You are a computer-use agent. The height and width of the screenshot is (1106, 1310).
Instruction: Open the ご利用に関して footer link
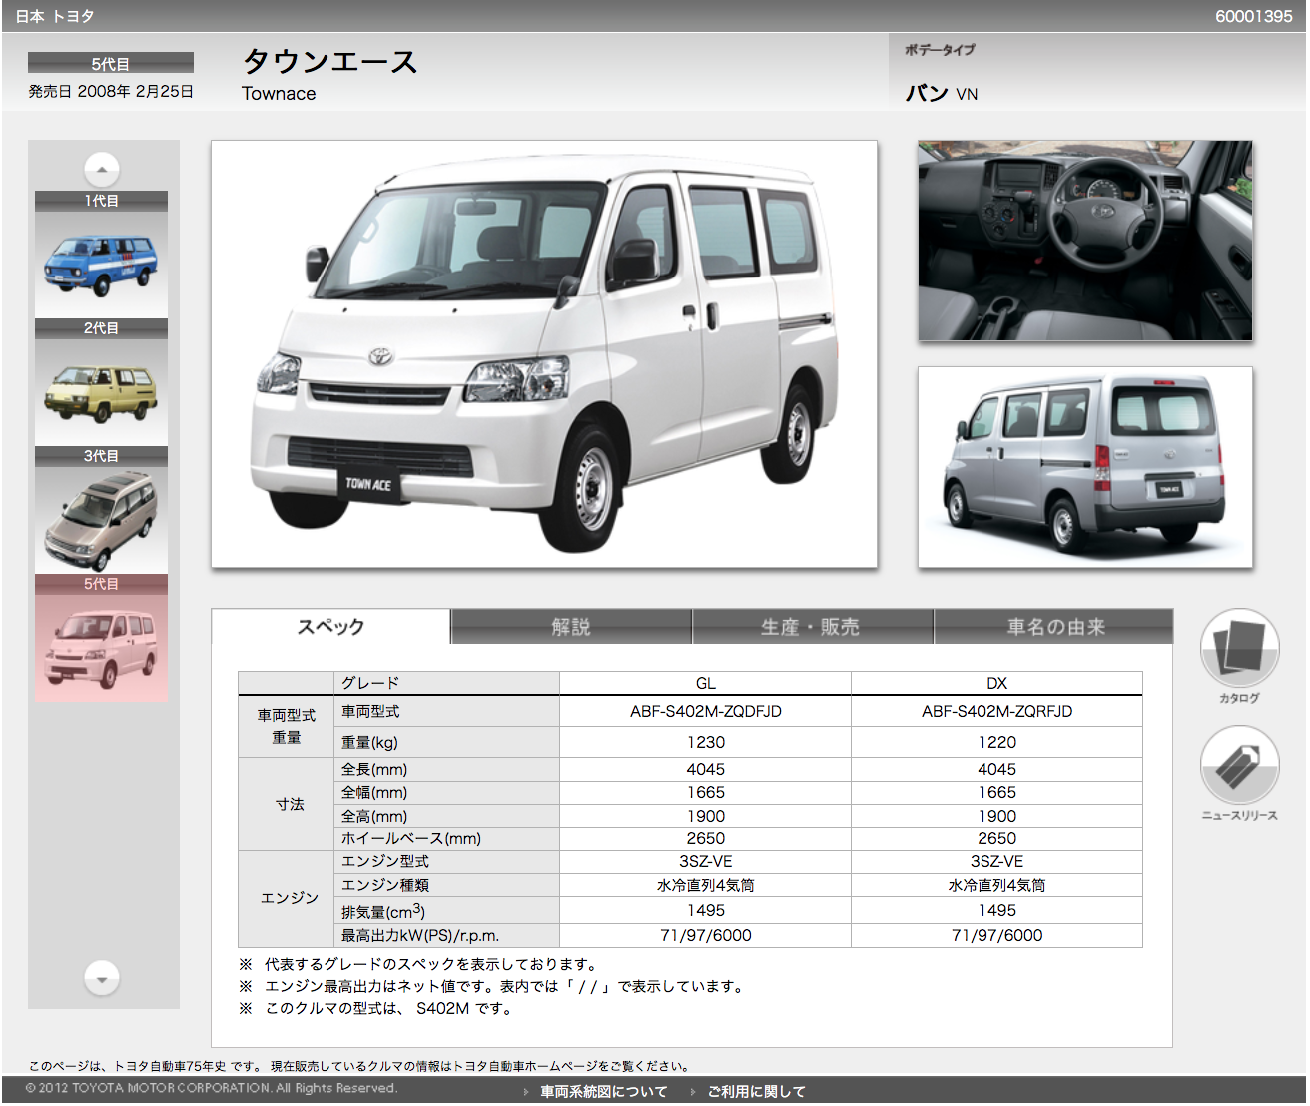pos(756,1092)
